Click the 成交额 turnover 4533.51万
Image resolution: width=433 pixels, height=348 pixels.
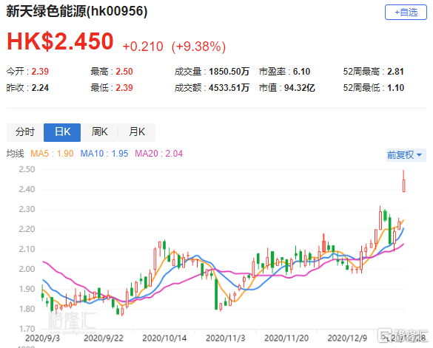[x=229, y=88]
